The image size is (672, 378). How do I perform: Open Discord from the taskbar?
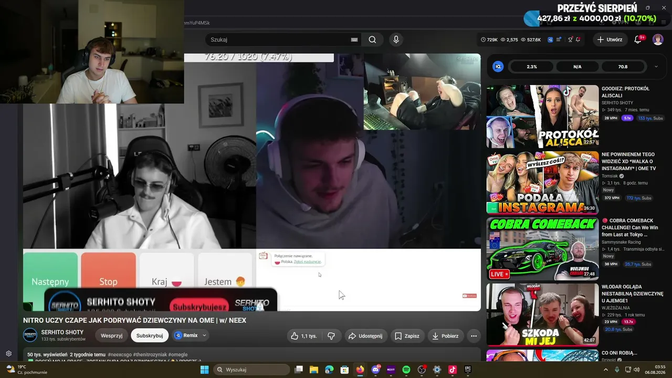pyautogui.click(x=375, y=370)
